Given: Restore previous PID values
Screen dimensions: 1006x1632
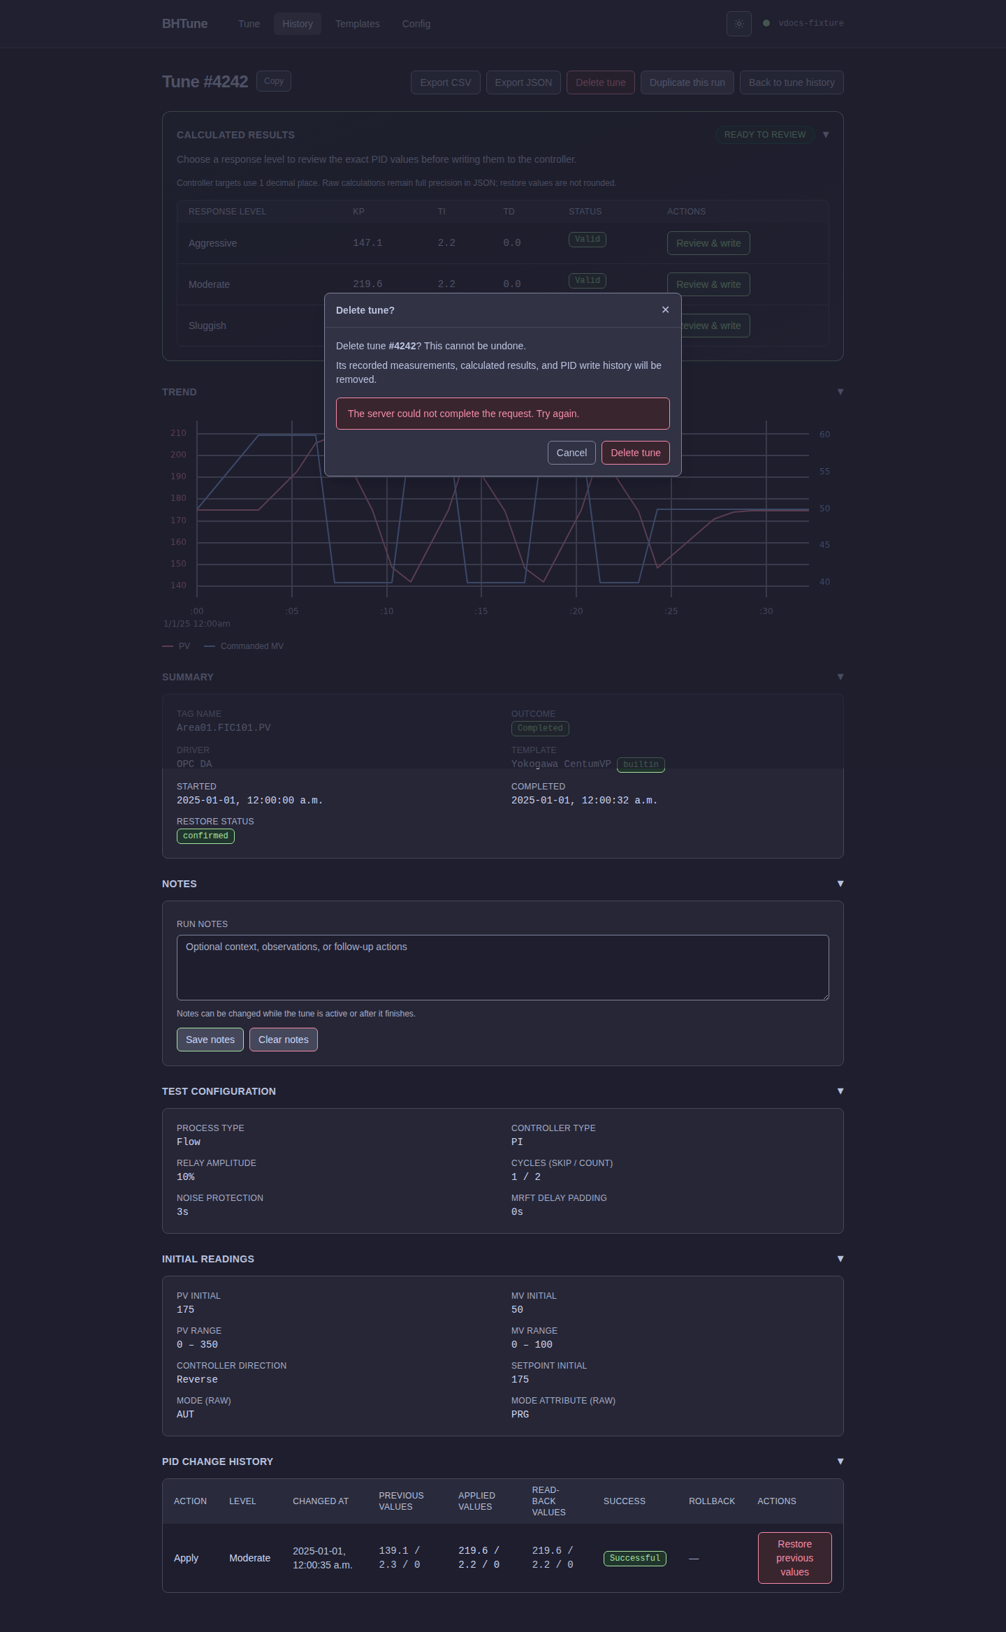Looking at the screenshot, I should tap(795, 1558).
